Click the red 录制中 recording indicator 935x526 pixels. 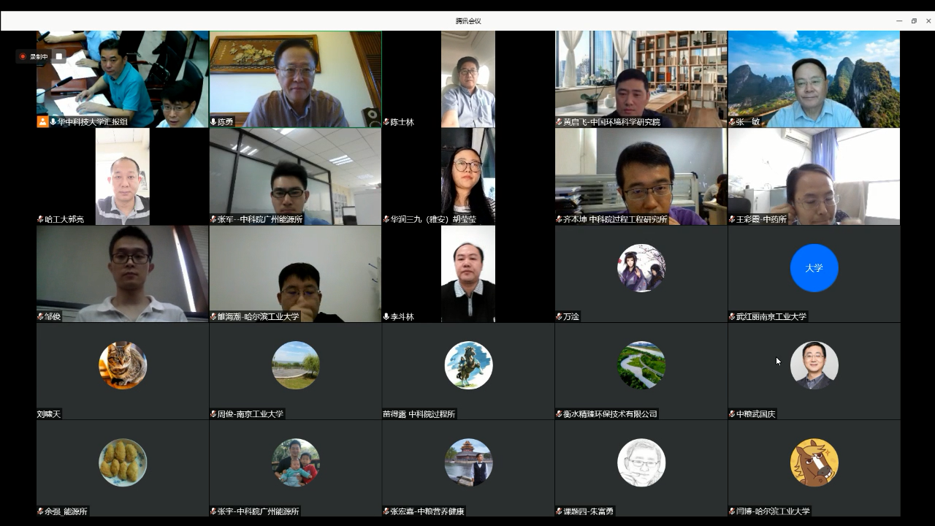pyautogui.click(x=34, y=56)
